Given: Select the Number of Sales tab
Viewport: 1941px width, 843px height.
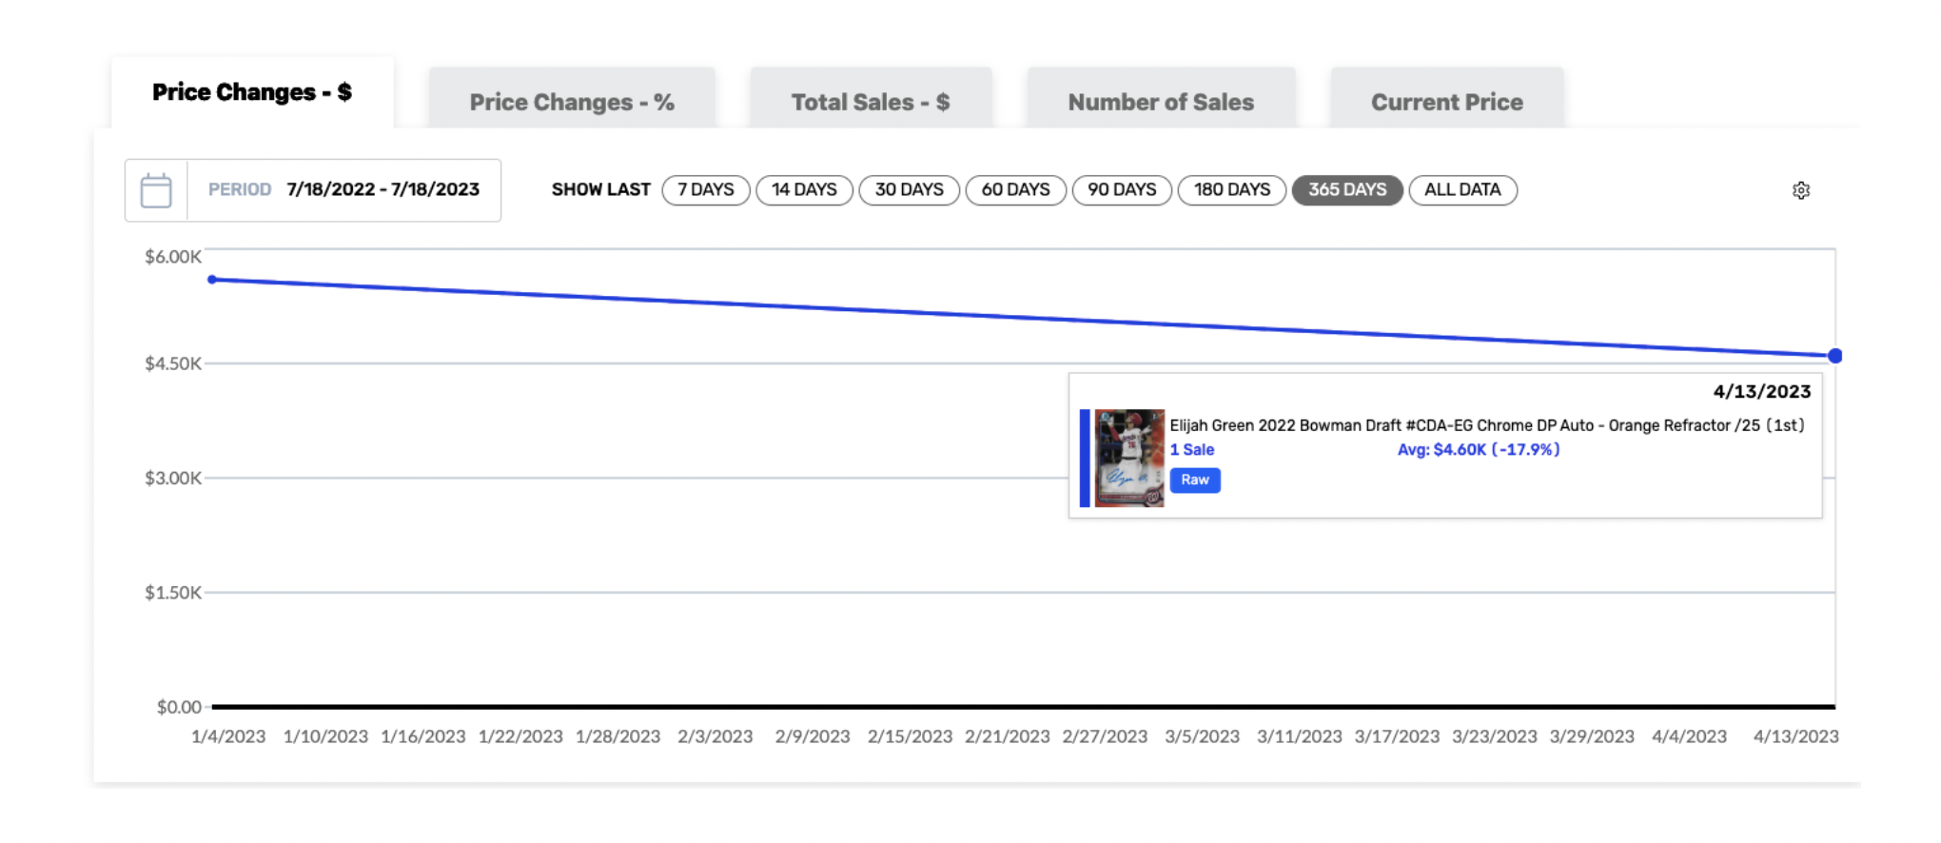Looking at the screenshot, I should pyautogui.click(x=1161, y=102).
